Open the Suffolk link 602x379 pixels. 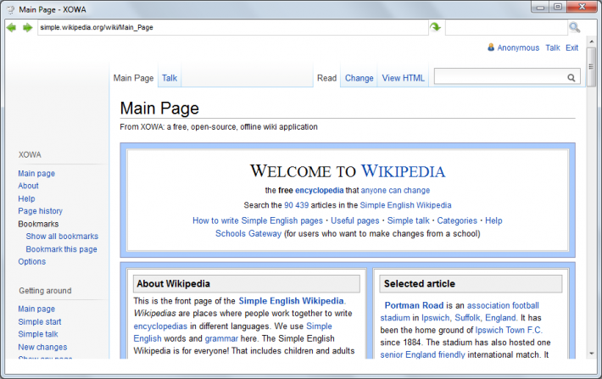click(x=468, y=318)
